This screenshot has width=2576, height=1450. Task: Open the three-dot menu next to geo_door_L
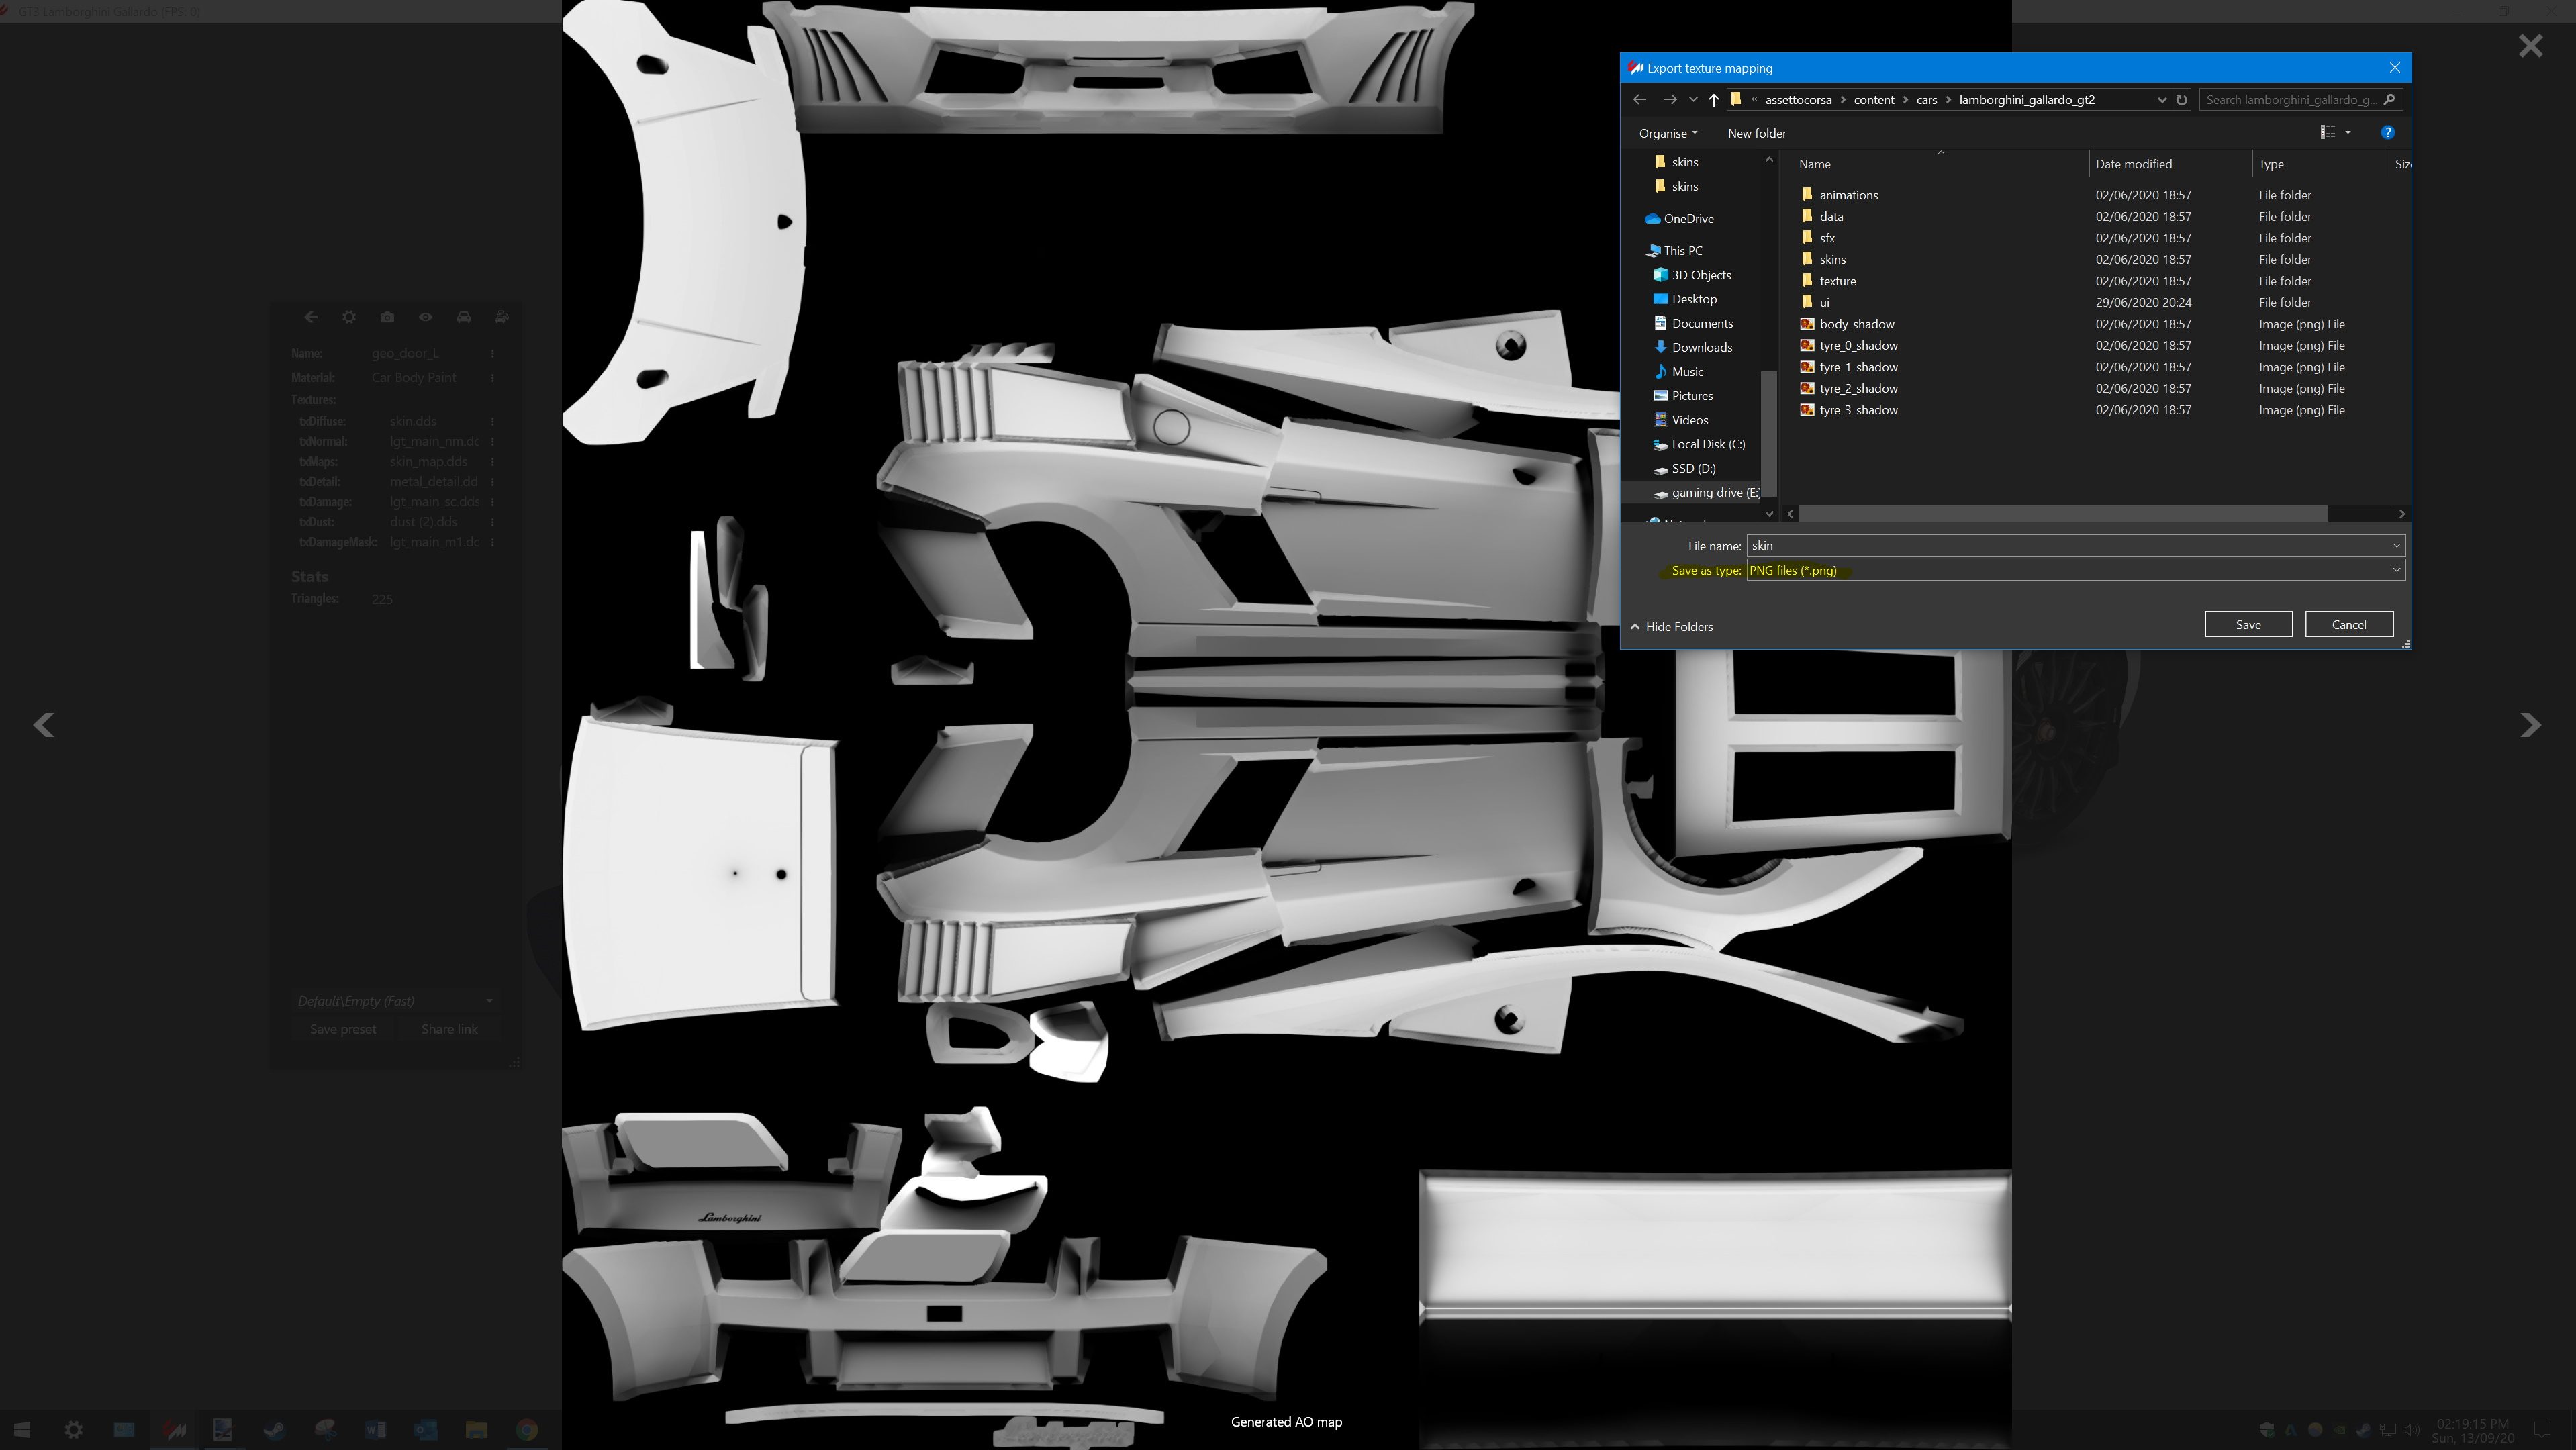(492, 354)
